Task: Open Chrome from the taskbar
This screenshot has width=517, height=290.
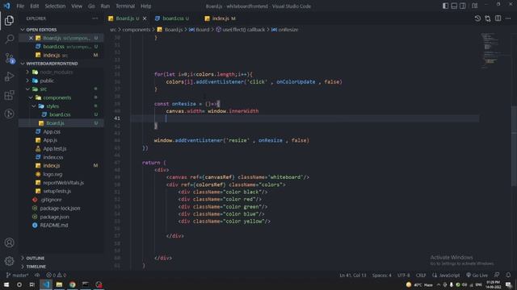Action: 72,284
